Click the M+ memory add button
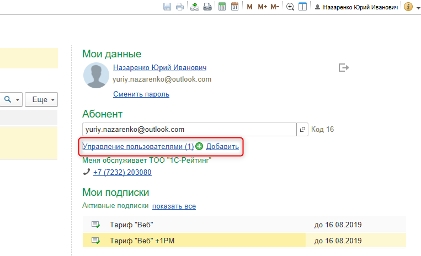Image resolution: width=421 pixels, height=256 pixels. point(262,7)
